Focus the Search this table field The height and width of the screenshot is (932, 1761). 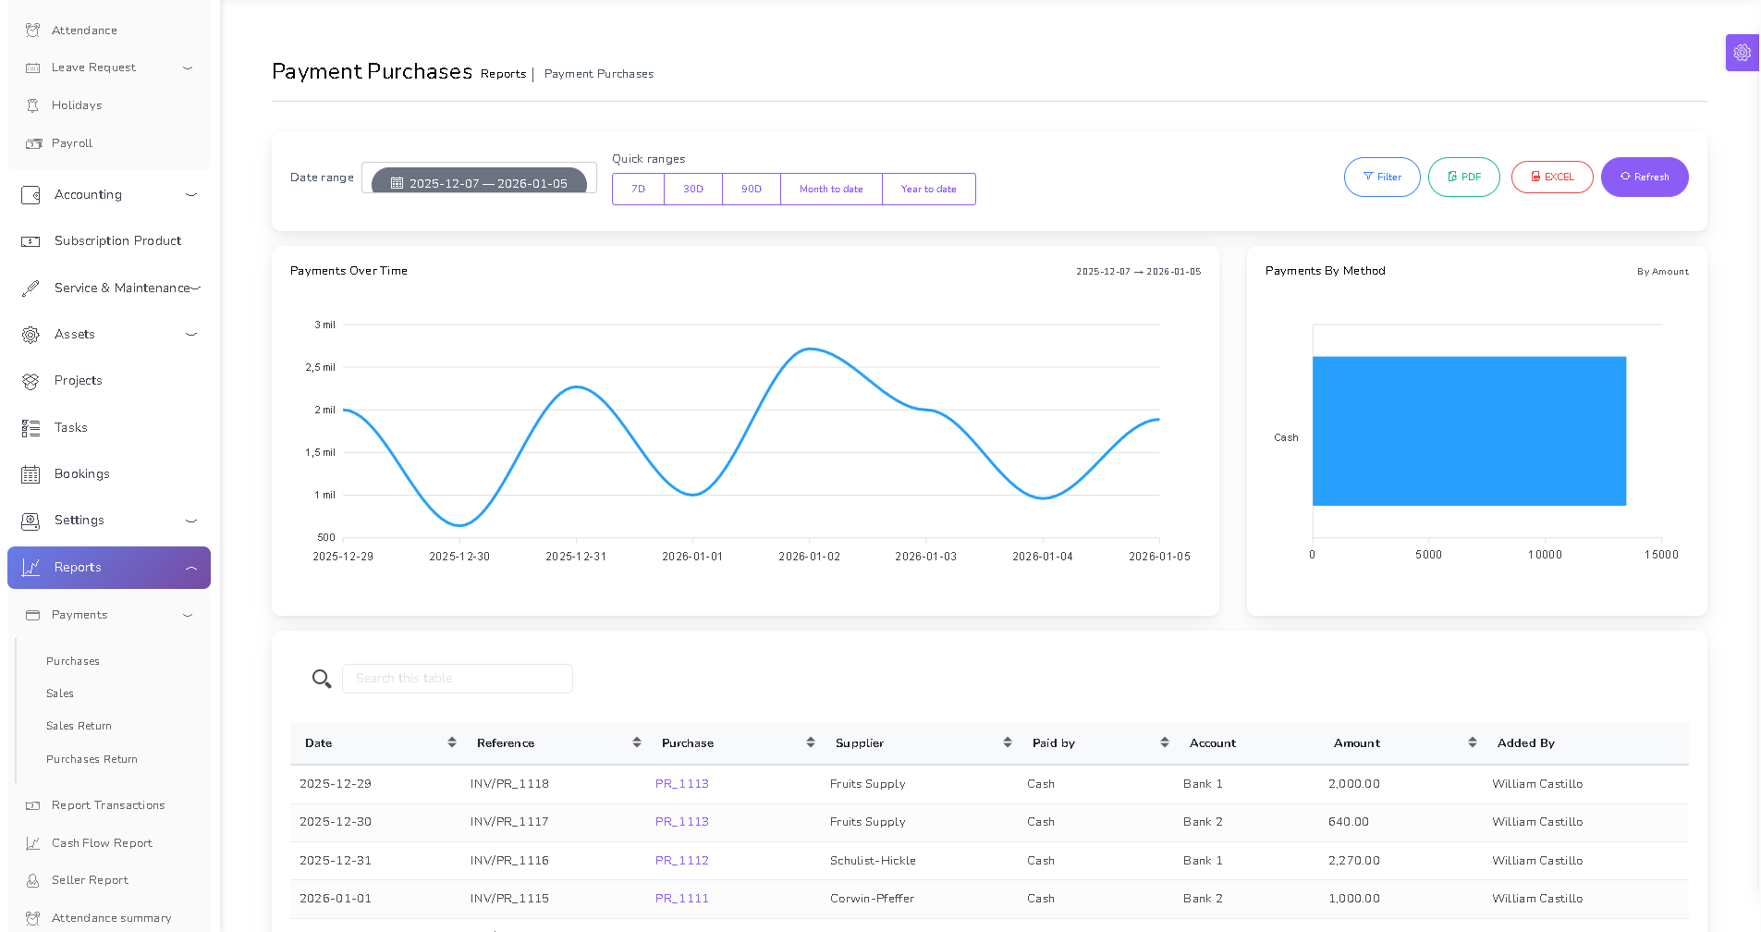click(x=457, y=679)
